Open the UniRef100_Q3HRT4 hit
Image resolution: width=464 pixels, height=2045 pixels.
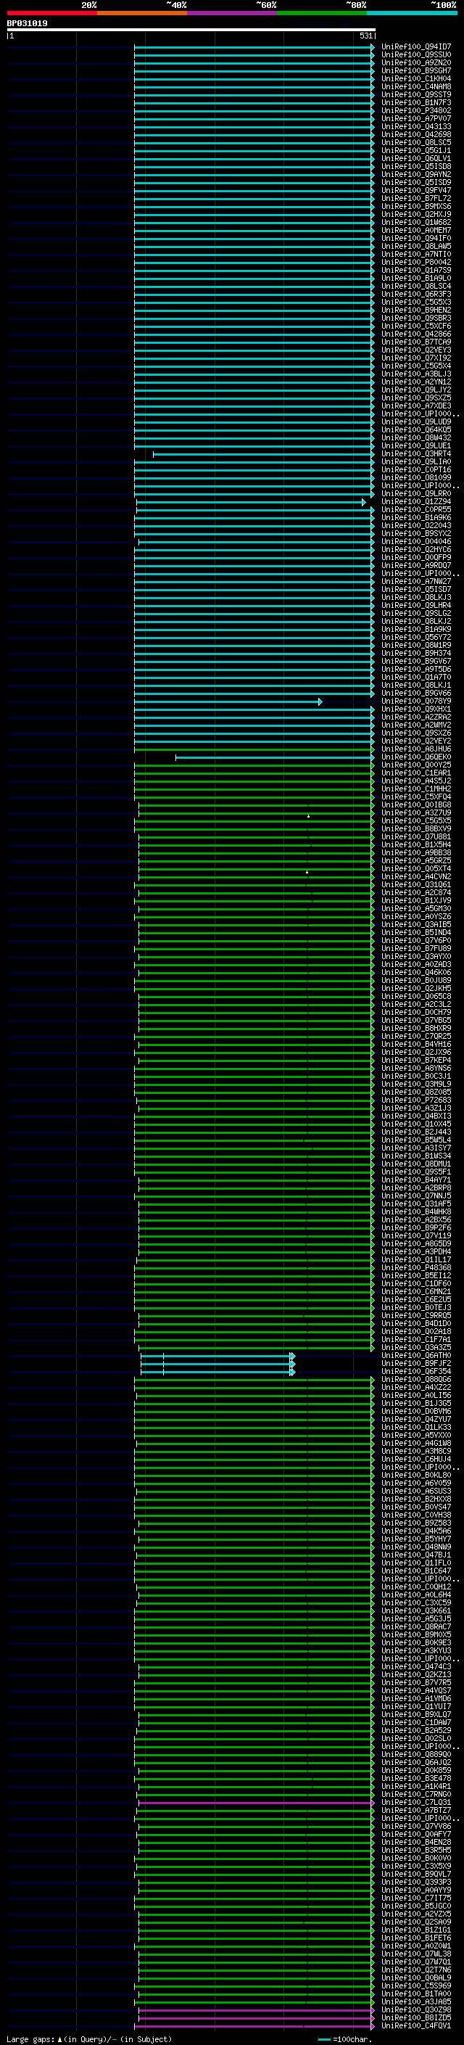pos(415,454)
